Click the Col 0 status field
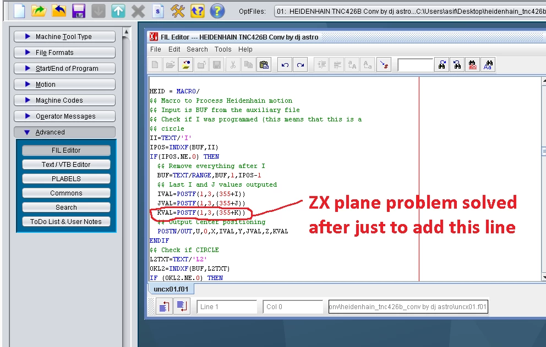The height and width of the screenshot is (347, 546). (x=292, y=307)
